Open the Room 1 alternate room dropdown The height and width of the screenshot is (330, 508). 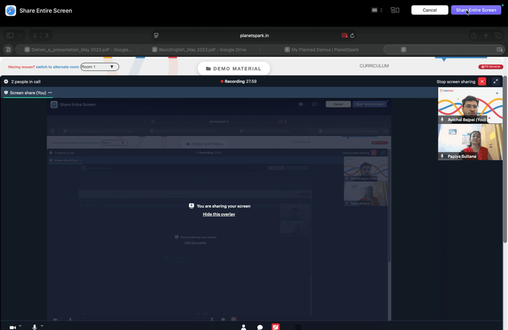(x=100, y=67)
